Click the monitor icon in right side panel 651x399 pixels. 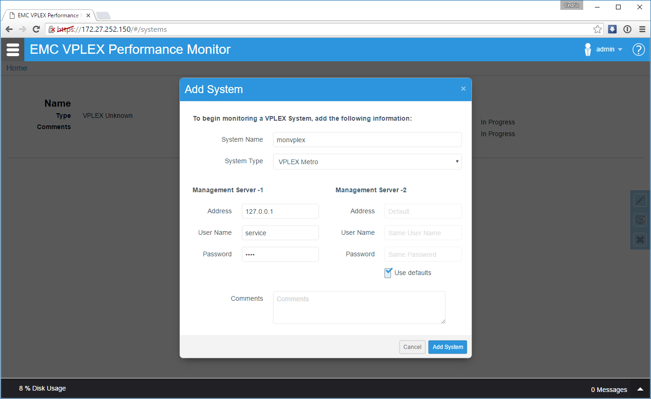(640, 220)
